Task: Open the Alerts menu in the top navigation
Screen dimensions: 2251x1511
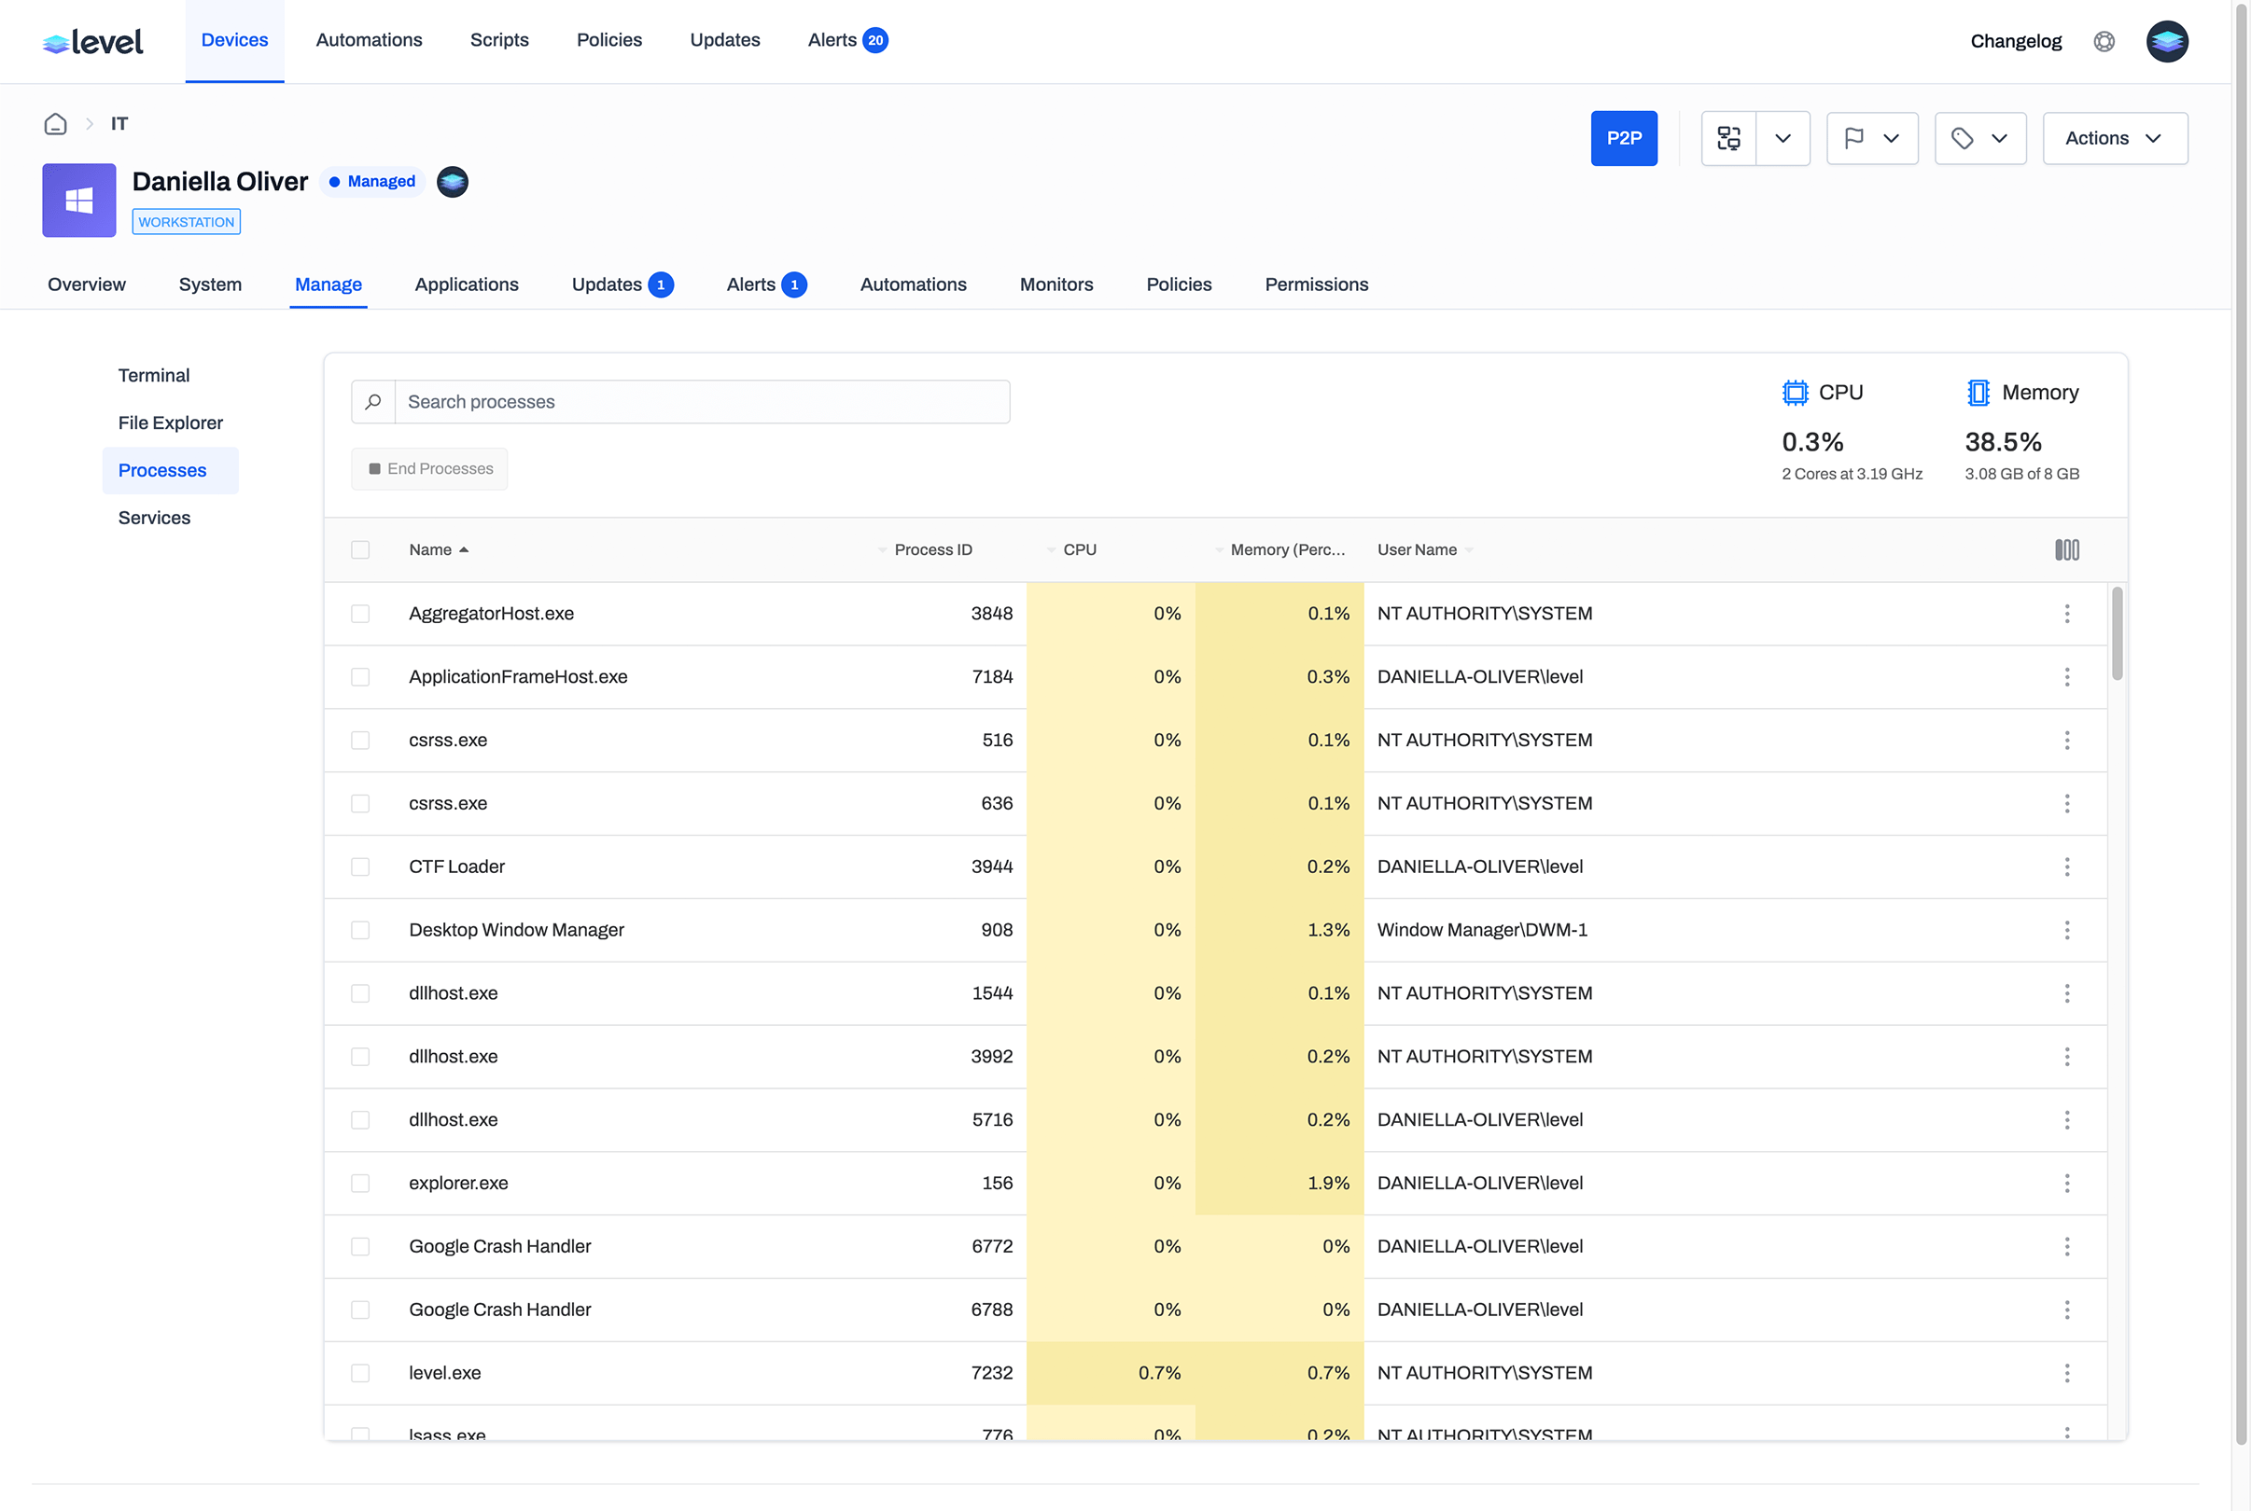Action: tap(832, 39)
